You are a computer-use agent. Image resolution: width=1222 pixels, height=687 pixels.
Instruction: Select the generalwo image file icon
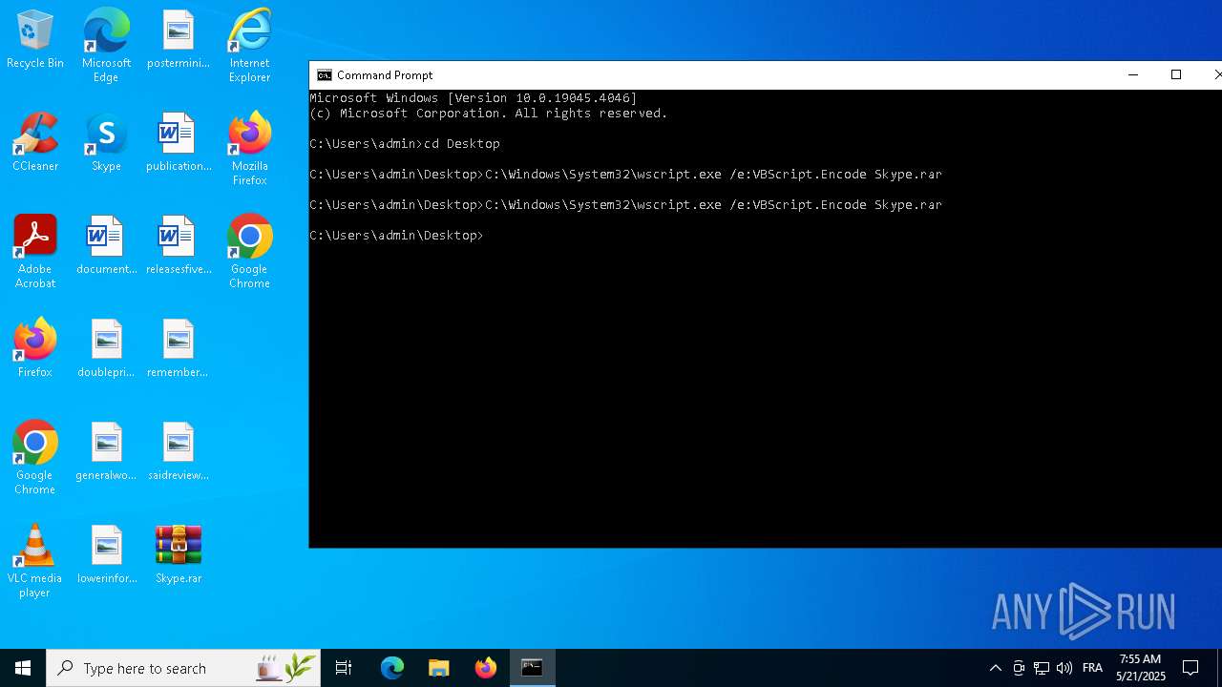106,452
